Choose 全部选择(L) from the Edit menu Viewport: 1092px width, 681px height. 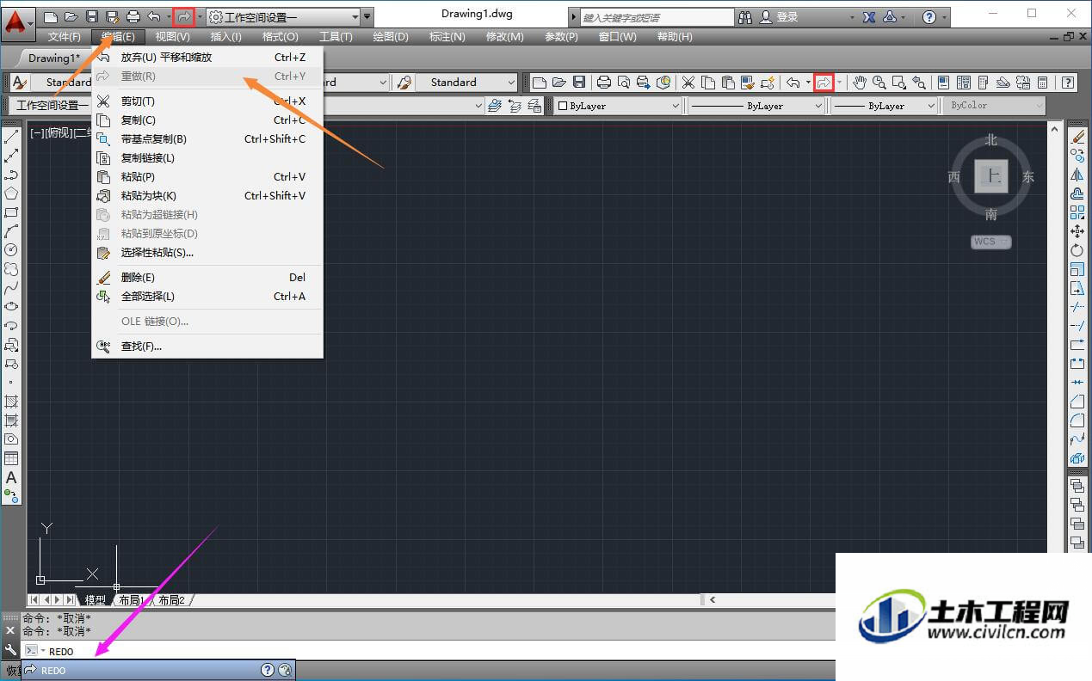pyautogui.click(x=207, y=297)
